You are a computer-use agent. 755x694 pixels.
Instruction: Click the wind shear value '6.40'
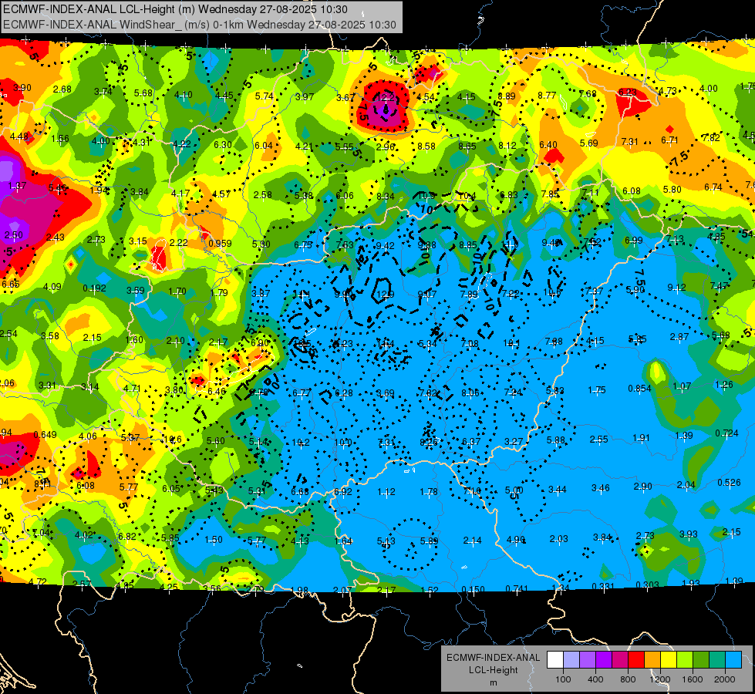548,144
